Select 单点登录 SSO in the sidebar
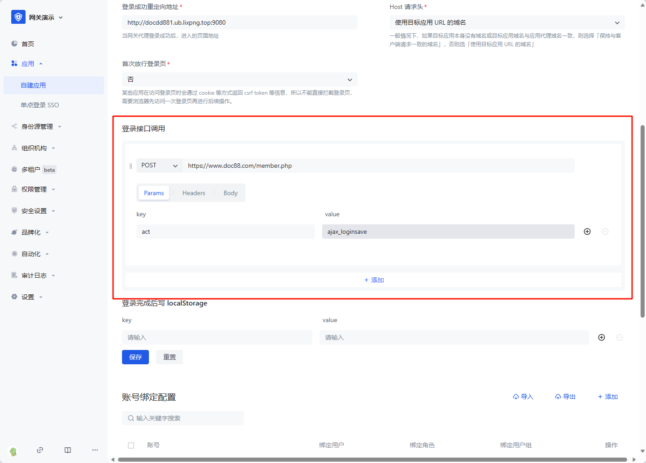 point(40,105)
